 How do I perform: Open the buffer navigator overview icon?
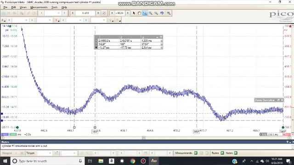(x=104, y=13)
